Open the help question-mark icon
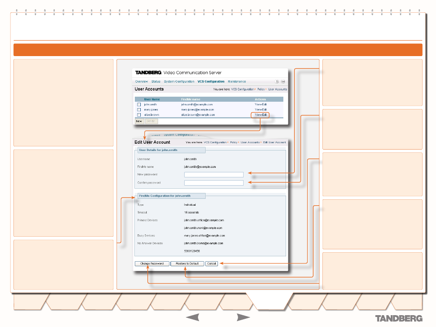This screenshot has height=327, width=436. click(276, 82)
